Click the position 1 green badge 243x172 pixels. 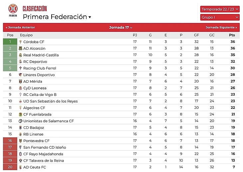10,42
